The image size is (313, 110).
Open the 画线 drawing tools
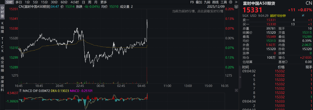pos(215,2)
